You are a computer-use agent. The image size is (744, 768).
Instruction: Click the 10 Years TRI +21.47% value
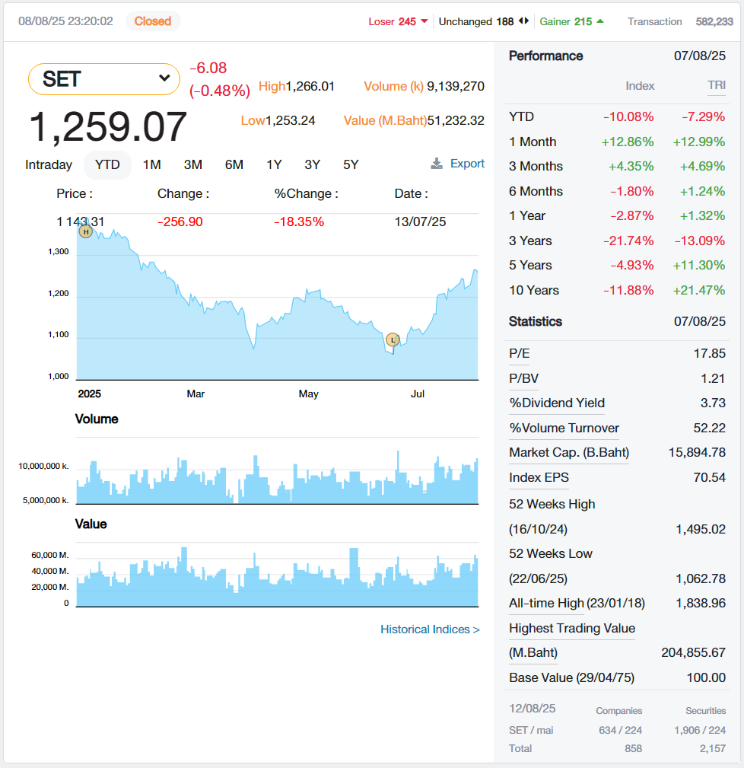[699, 290]
